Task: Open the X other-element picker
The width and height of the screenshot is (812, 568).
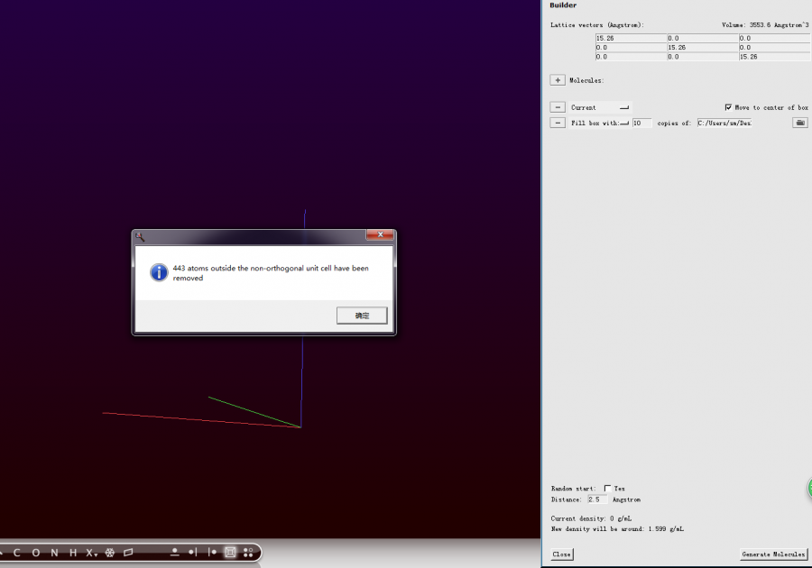Action: (92, 553)
